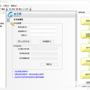
Task: Click the gold key icon
Action: tap(12, 24)
